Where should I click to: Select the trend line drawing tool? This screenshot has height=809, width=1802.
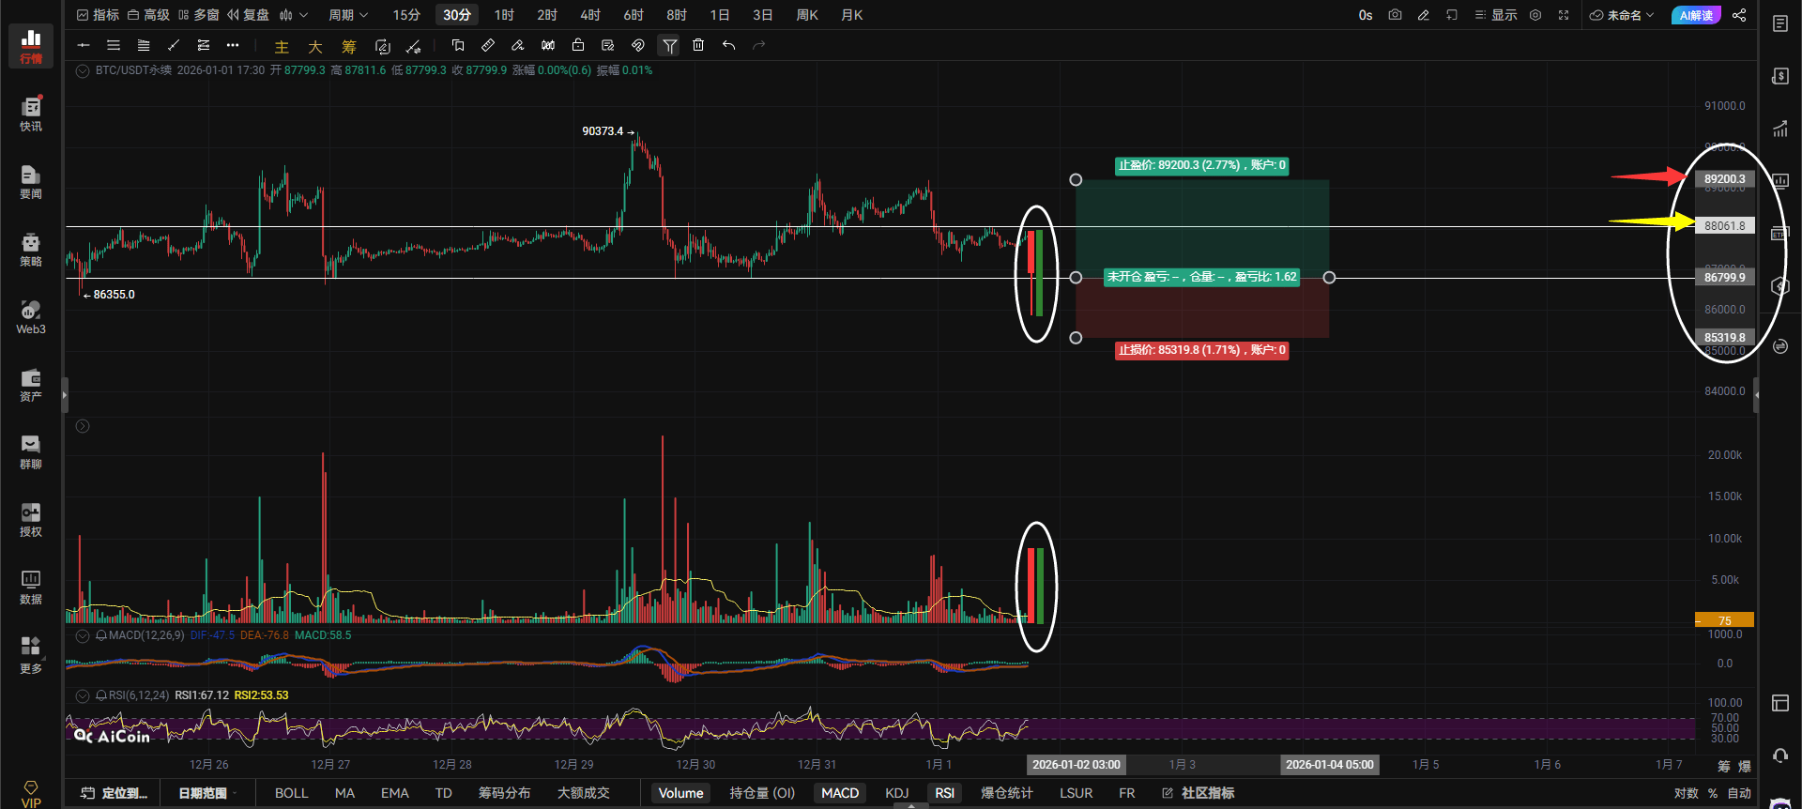tap(174, 45)
